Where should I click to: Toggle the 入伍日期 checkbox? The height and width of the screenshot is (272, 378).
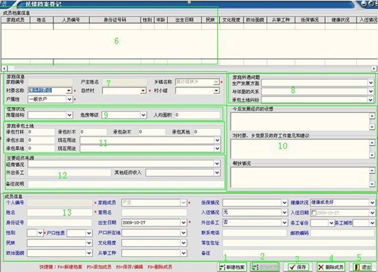[314, 213]
